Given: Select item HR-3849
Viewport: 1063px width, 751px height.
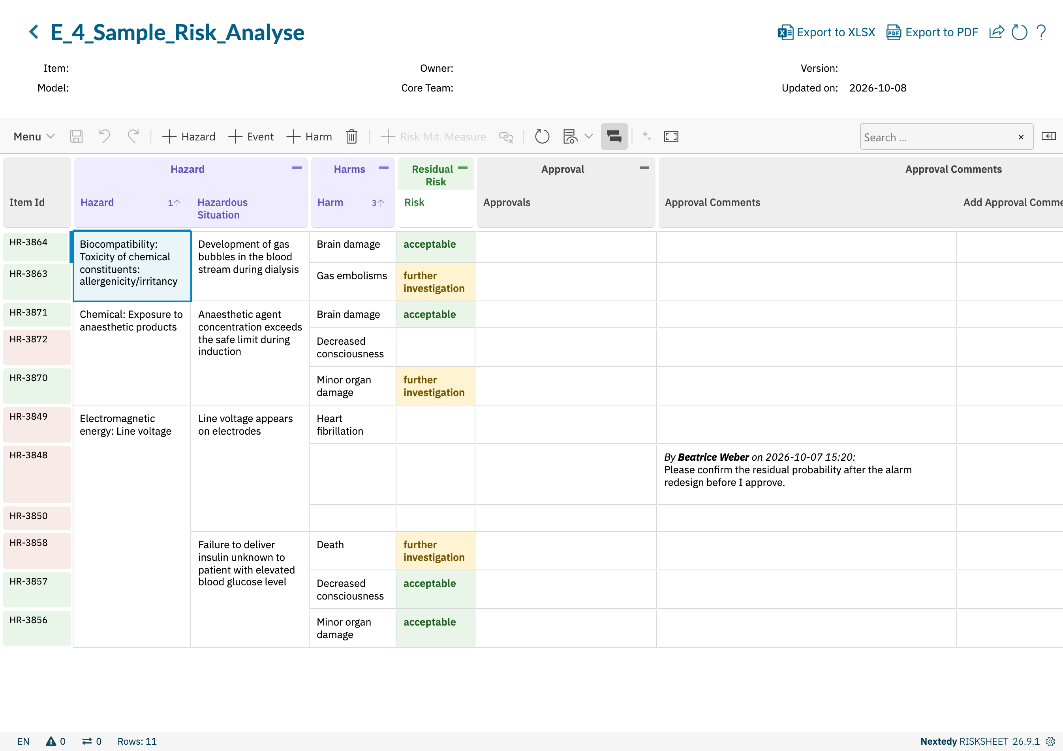Looking at the screenshot, I should click(37, 424).
